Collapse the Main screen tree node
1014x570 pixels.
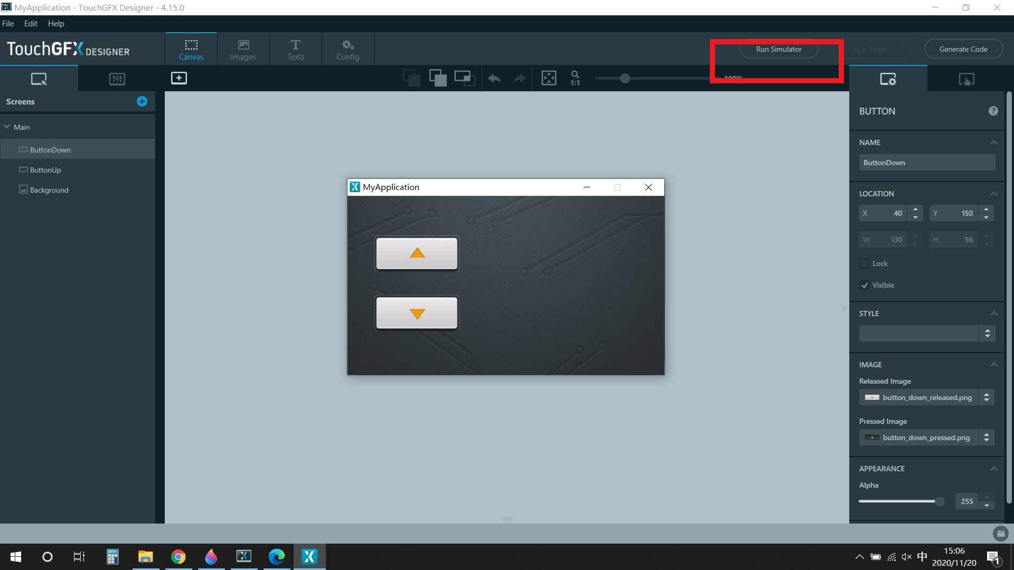[7, 127]
